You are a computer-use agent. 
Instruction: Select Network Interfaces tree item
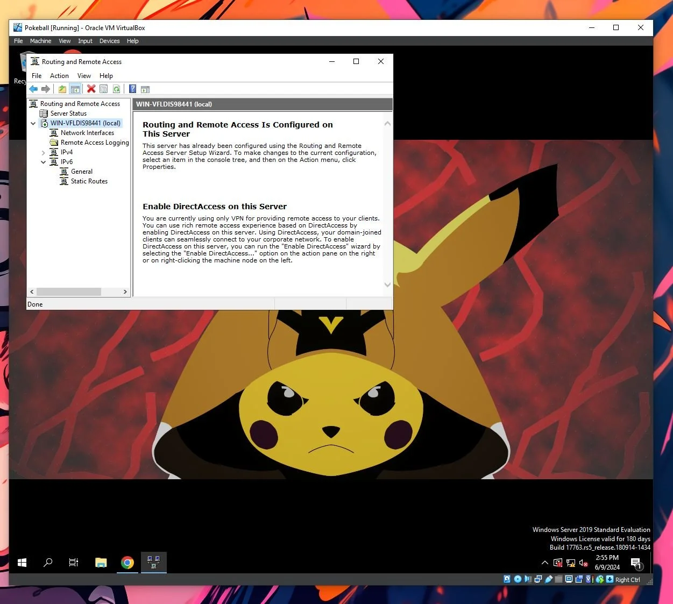tap(87, 133)
